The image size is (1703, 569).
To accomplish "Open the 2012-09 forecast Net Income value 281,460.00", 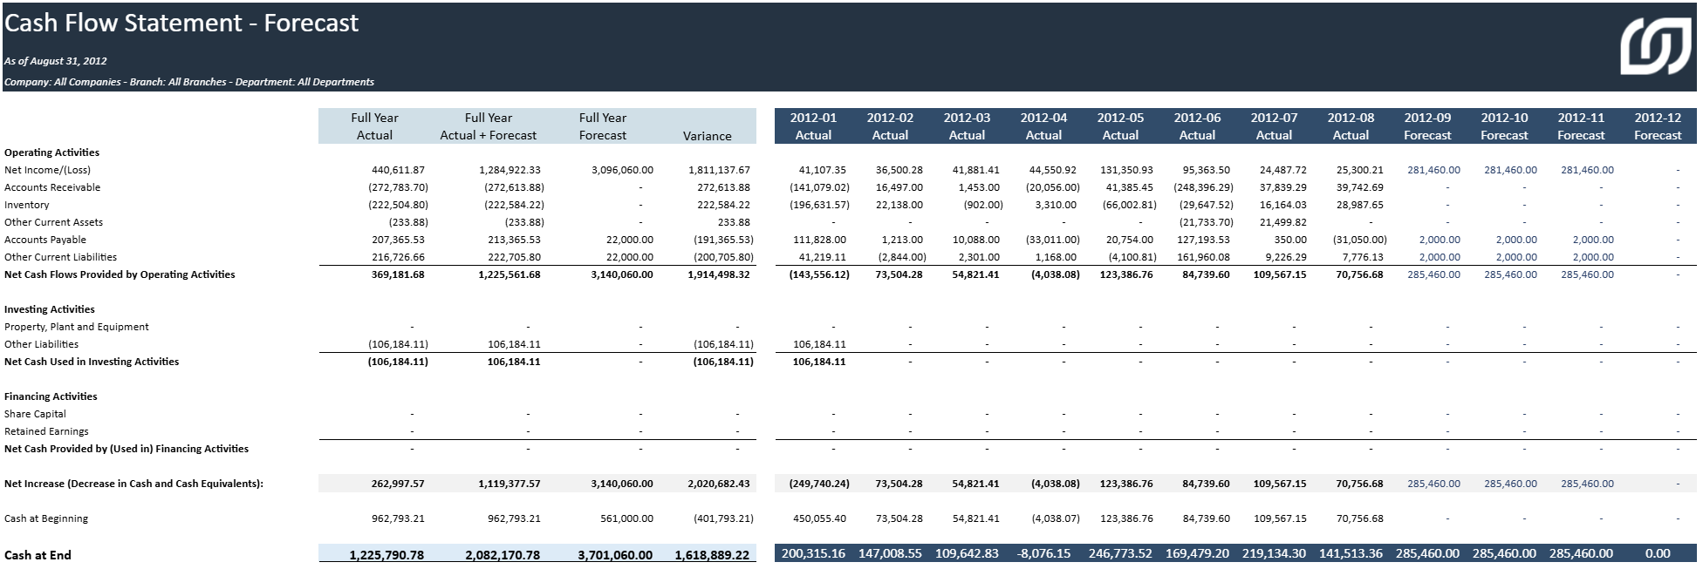I will [x=1433, y=170].
